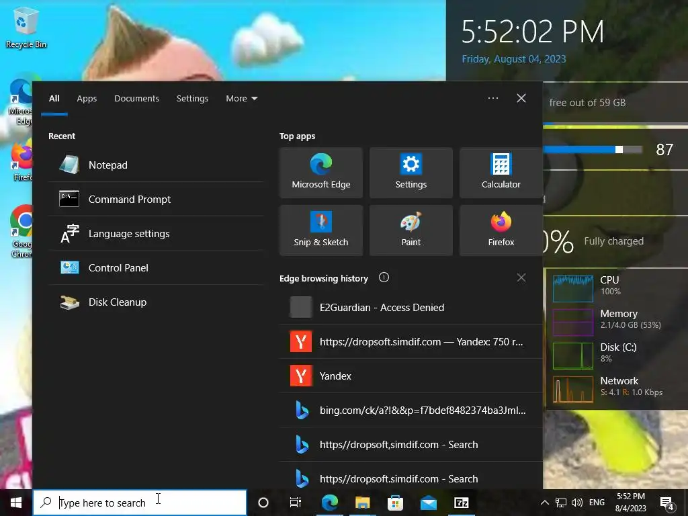The height and width of the screenshot is (516, 688).
Task: Open https//dropsoft,simdif.com - Search entry
Action: click(411, 444)
